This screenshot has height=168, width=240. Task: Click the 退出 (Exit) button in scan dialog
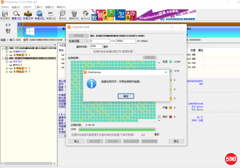(x=176, y=141)
